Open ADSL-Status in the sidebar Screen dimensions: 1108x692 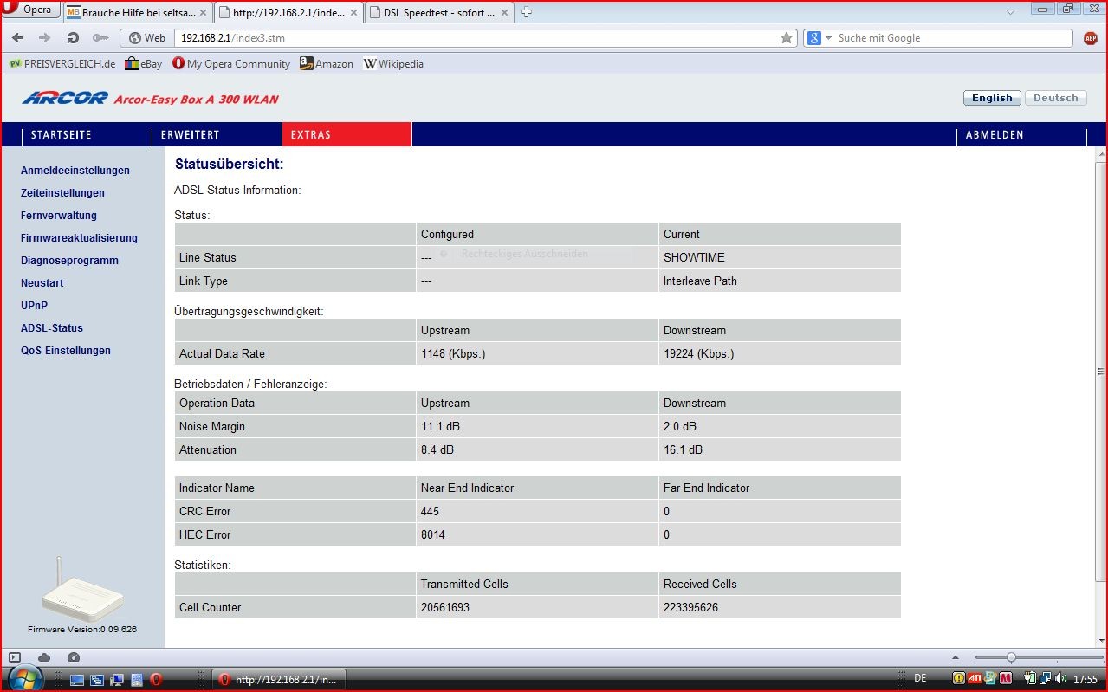pyautogui.click(x=52, y=328)
